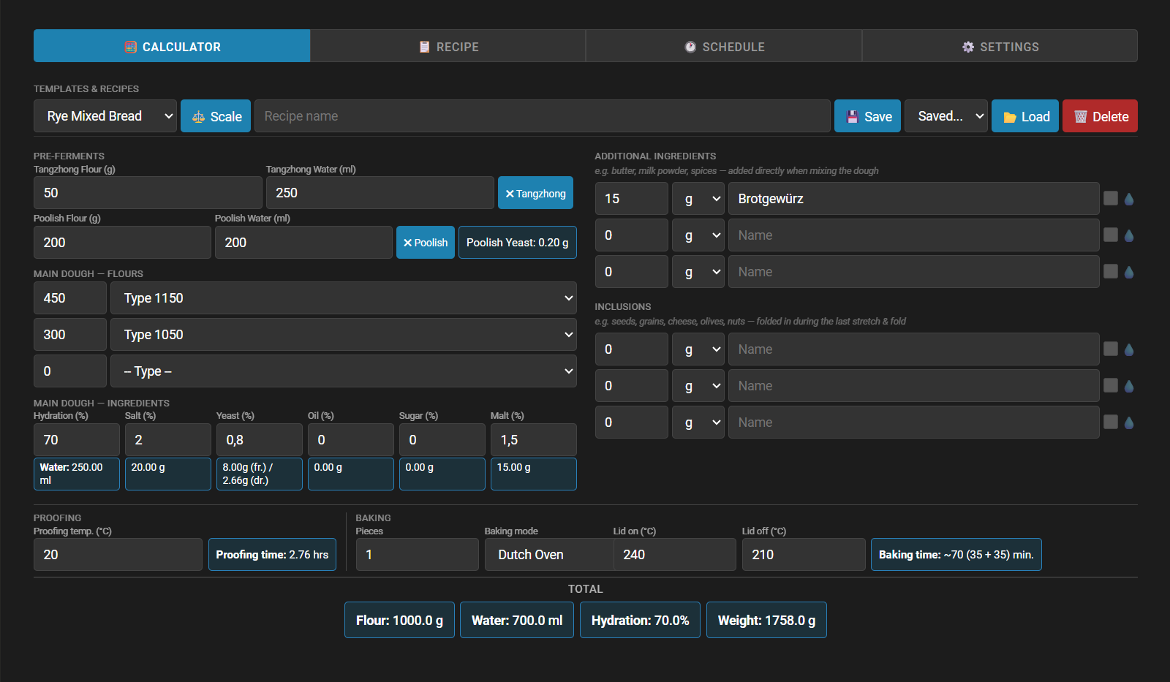Click the Recipe name text field
Image resolution: width=1170 pixels, height=682 pixels.
(542, 116)
